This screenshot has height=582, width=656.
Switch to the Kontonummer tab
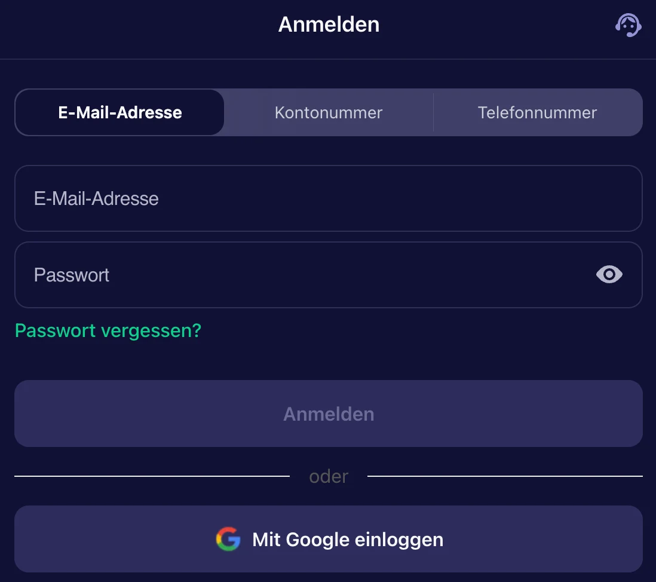coord(328,112)
